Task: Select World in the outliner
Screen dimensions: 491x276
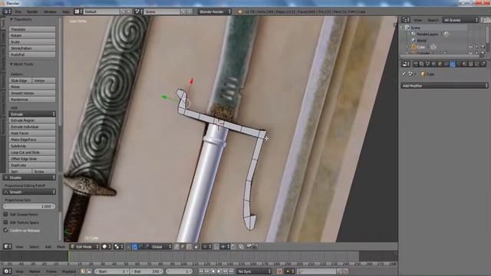Action: tap(421, 41)
